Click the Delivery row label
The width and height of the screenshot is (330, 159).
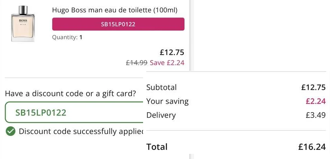(x=161, y=115)
